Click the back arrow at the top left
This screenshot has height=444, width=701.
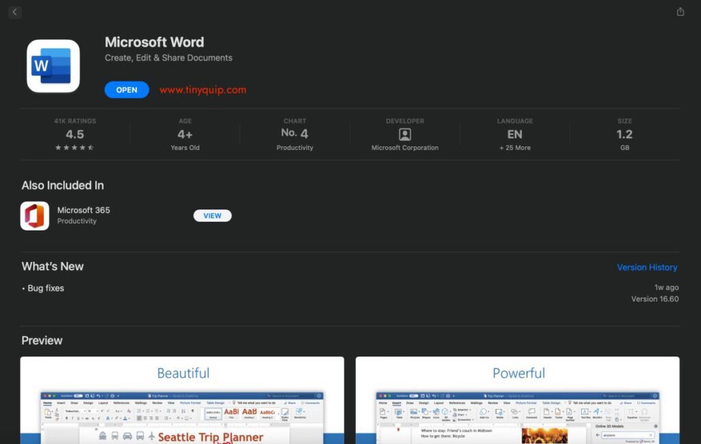click(14, 12)
